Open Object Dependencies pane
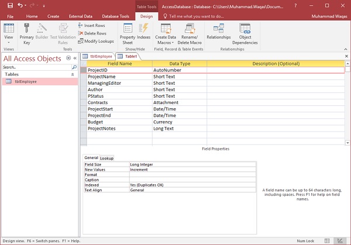 pos(245,32)
